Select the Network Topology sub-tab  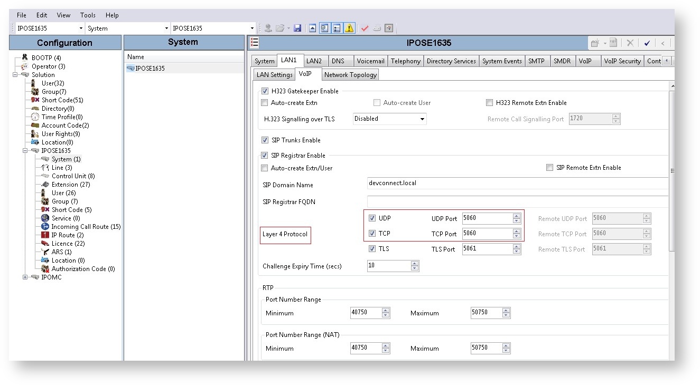pyautogui.click(x=350, y=74)
